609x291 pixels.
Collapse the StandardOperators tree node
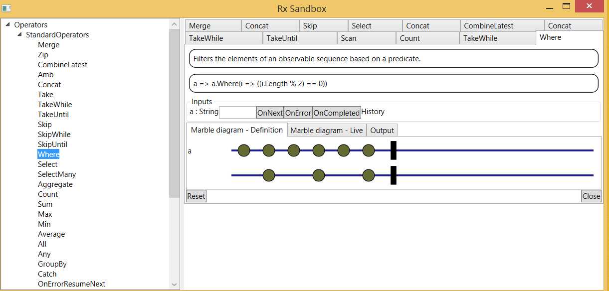19,34
